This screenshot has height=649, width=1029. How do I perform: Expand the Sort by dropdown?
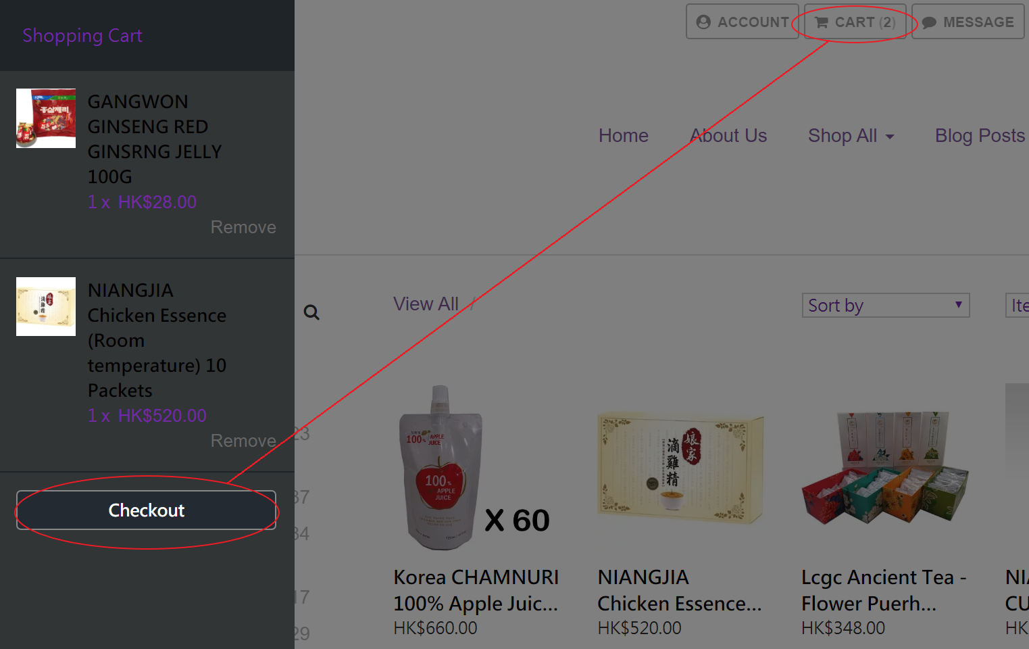pyautogui.click(x=885, y=306)
